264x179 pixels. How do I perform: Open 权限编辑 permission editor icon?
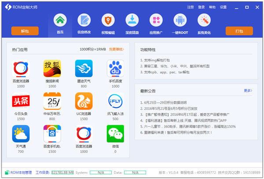point(108,20)
